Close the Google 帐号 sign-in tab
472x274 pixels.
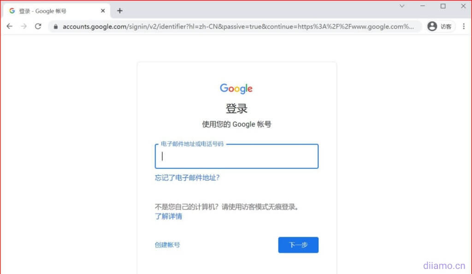[103, 11]
